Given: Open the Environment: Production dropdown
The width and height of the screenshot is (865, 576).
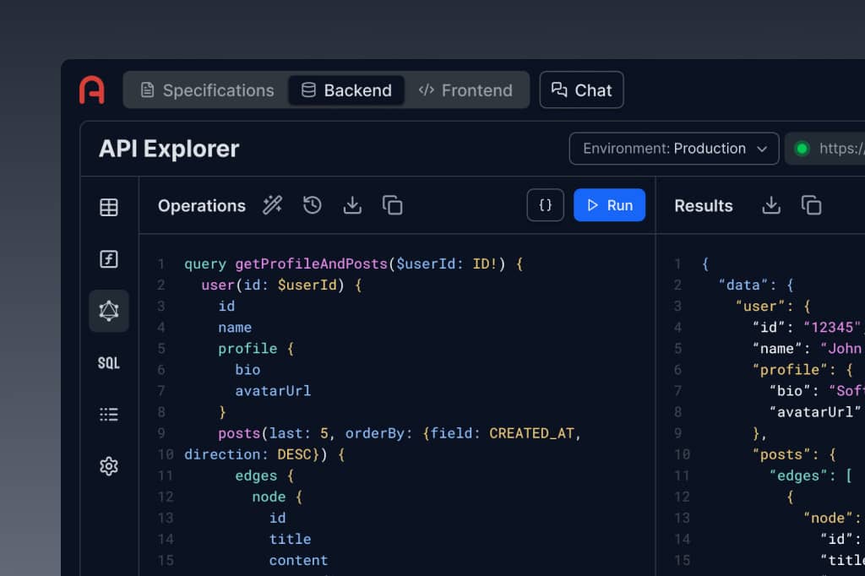Looking at the screenshot, I should coord(673,149).
